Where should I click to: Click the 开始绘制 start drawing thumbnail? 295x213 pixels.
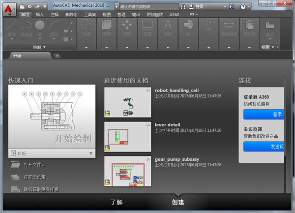coord(52,116)
